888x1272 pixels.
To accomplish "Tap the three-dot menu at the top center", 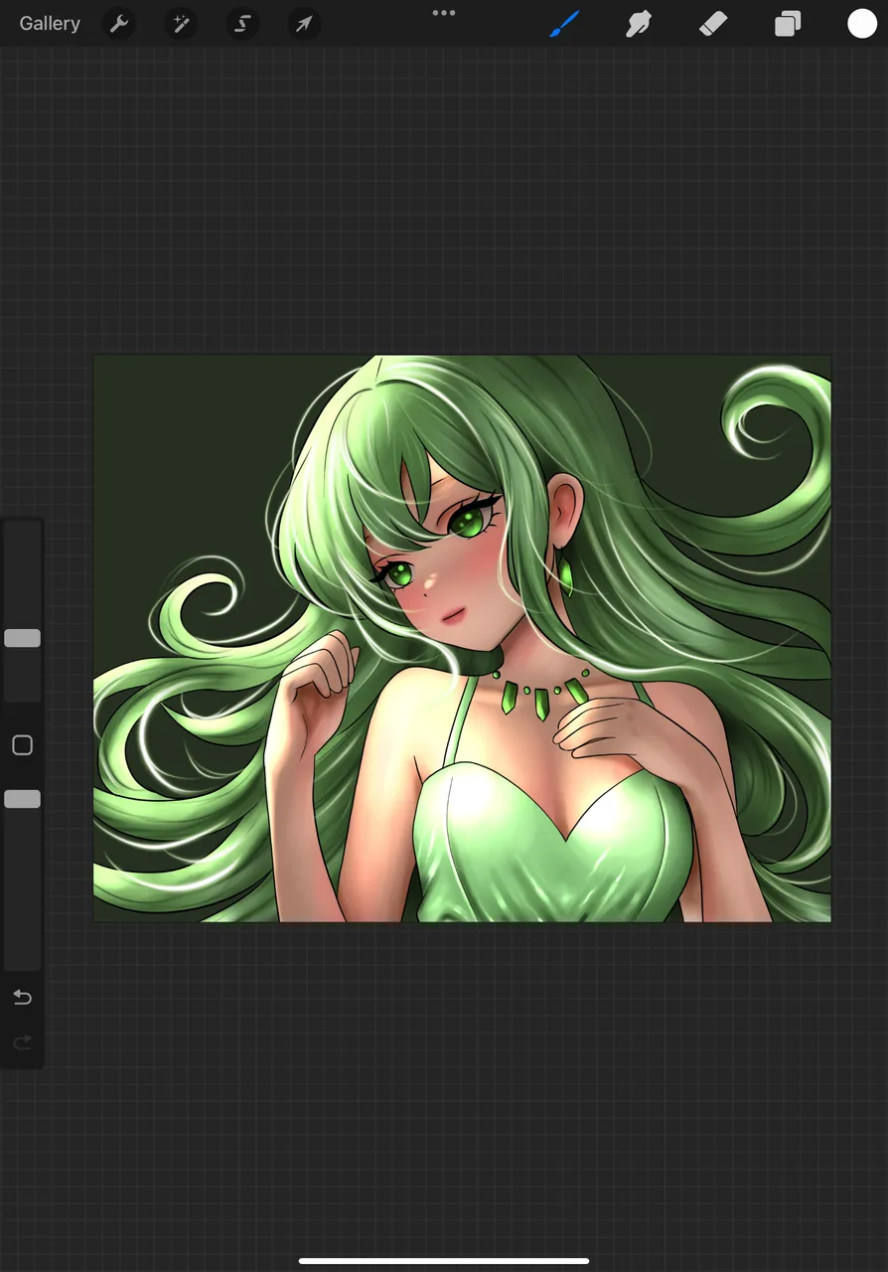I will click(444, 13).
